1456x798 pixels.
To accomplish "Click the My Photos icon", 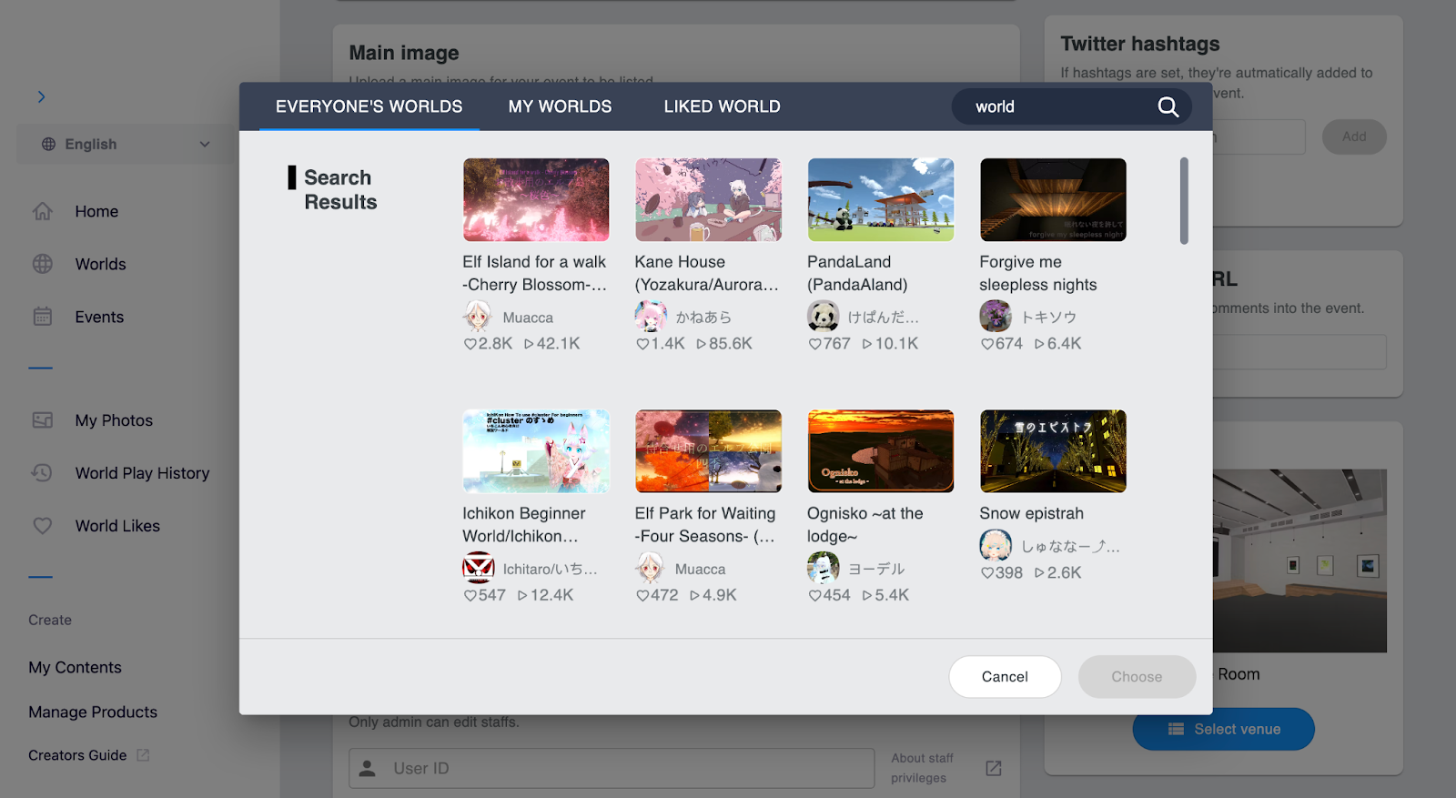I will 43,420.
